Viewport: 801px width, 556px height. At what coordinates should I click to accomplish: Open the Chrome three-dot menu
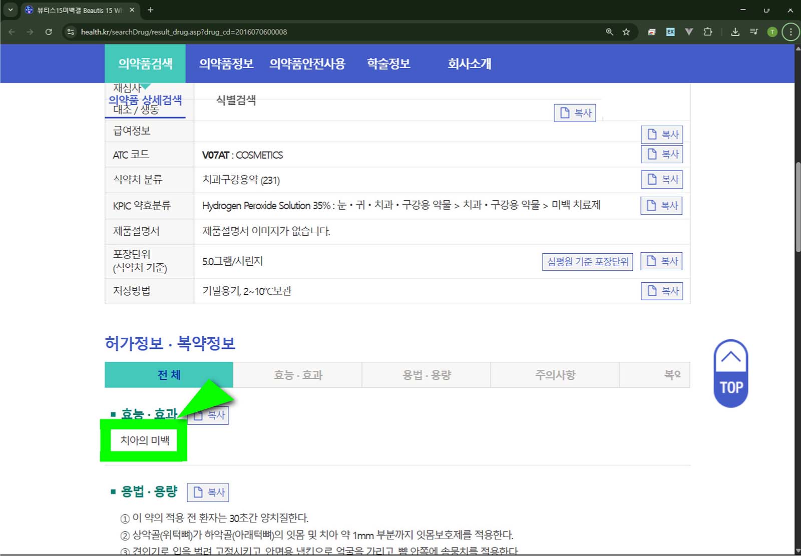tap(791, 32)
